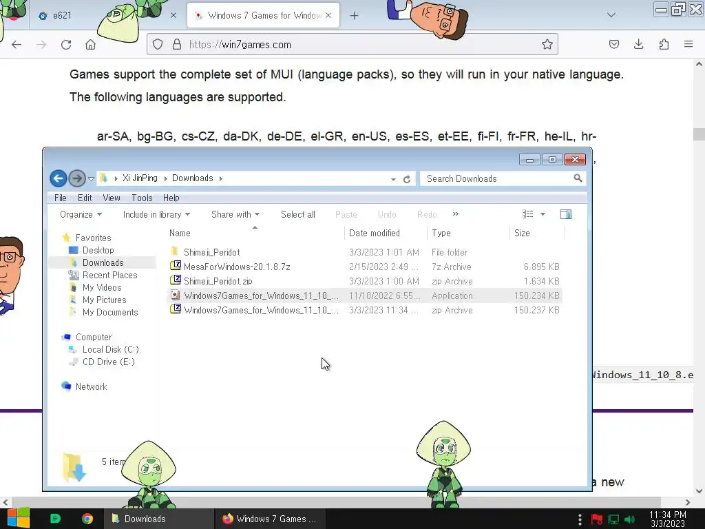Click the Explorer search magnifier icon

click(578, 178)
